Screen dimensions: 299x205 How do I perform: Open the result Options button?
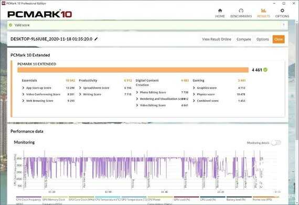point(263,39)
